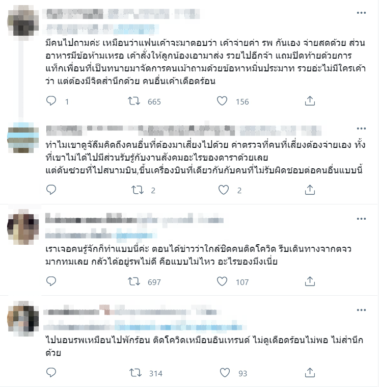Image resolution: width=379 pixels, height=387 pixels.
Task: Like the tweet showing 2 likes
Action: [224, 190]
